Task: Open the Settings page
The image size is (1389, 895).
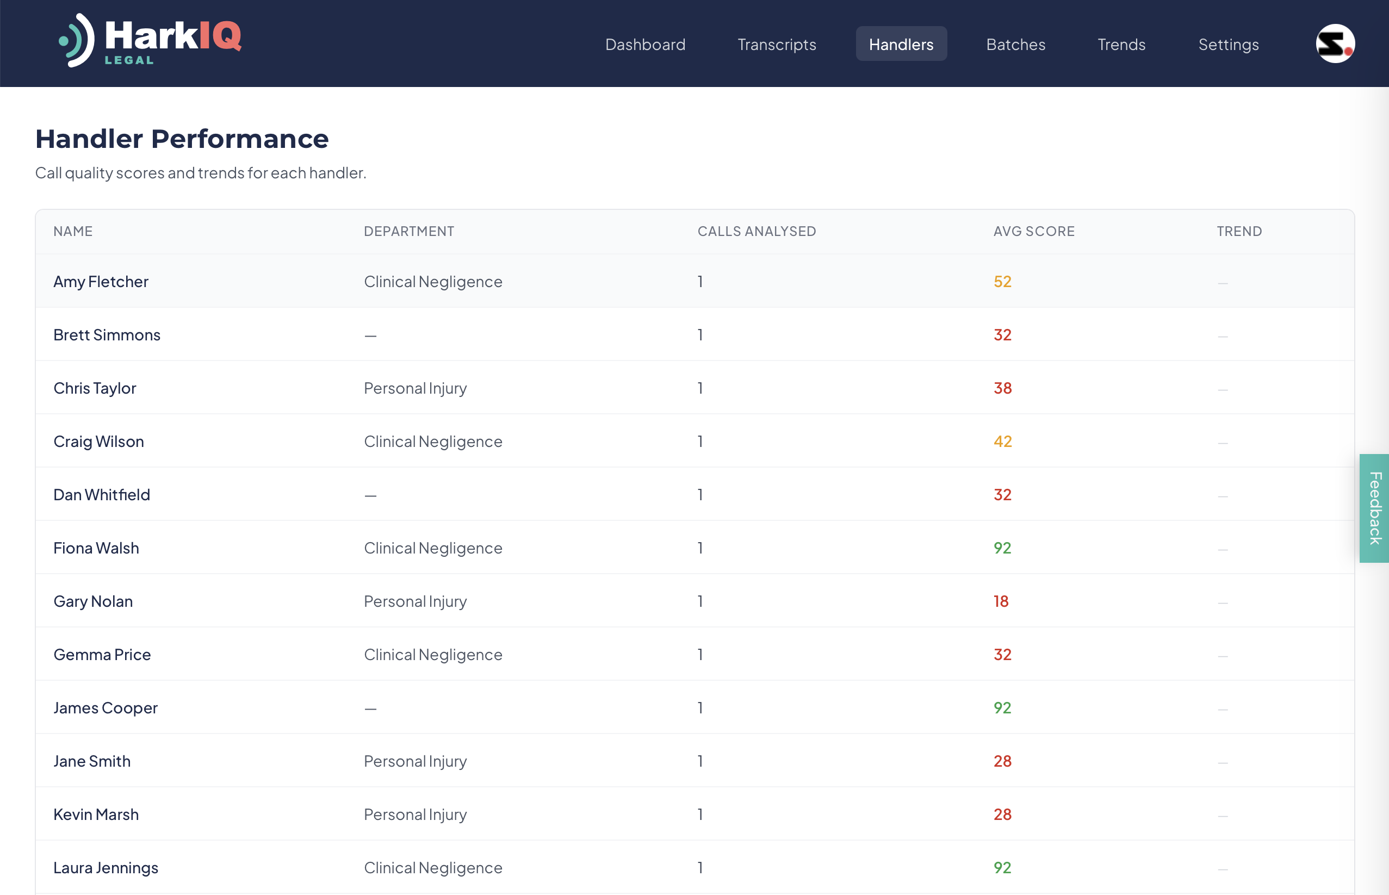Action: point(1229,44)
